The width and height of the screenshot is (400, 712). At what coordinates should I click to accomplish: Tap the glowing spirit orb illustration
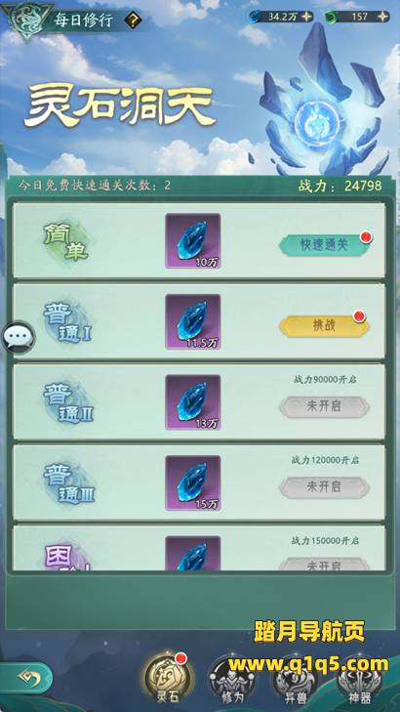tap(311, 119)
